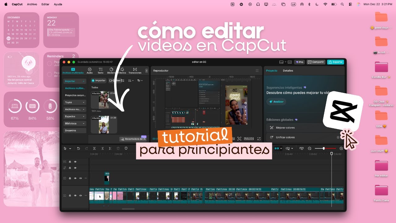Open the Audio panel in CapCut

pos(89,71)
